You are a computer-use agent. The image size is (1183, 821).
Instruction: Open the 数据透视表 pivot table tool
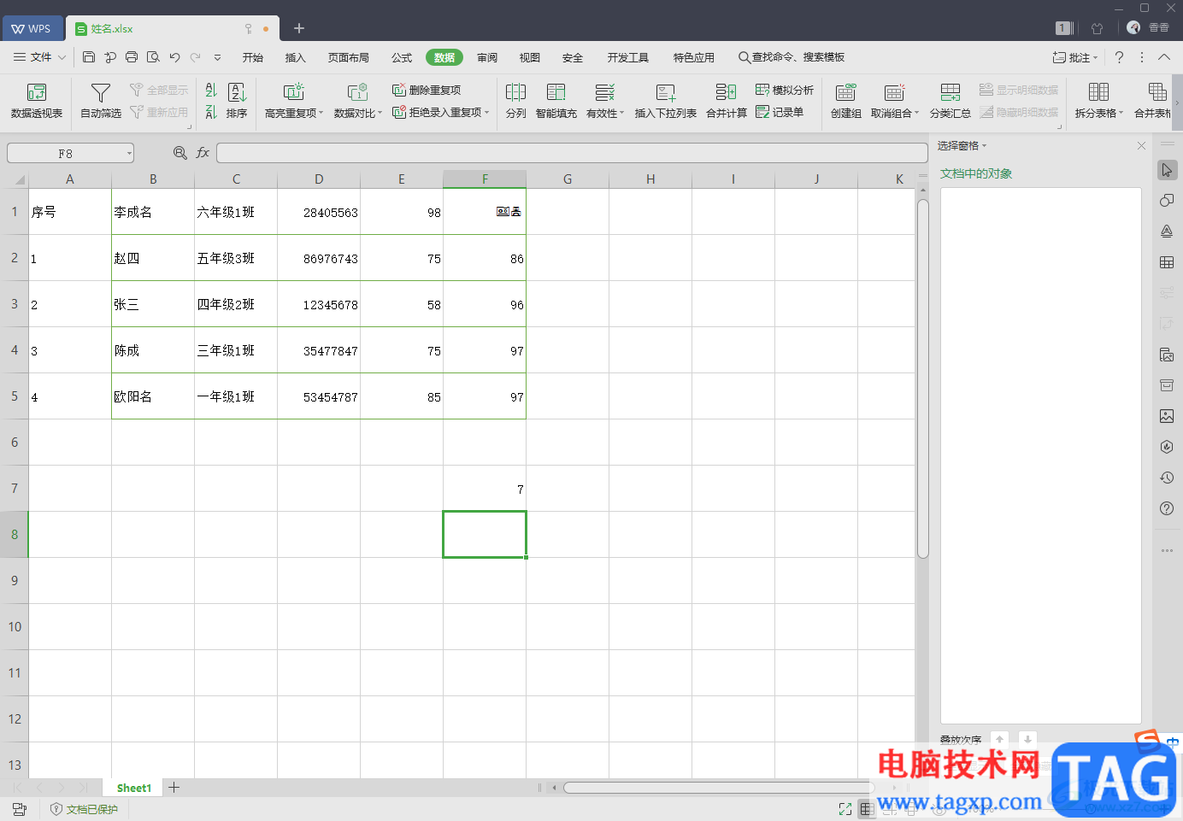tap(36, 101)
